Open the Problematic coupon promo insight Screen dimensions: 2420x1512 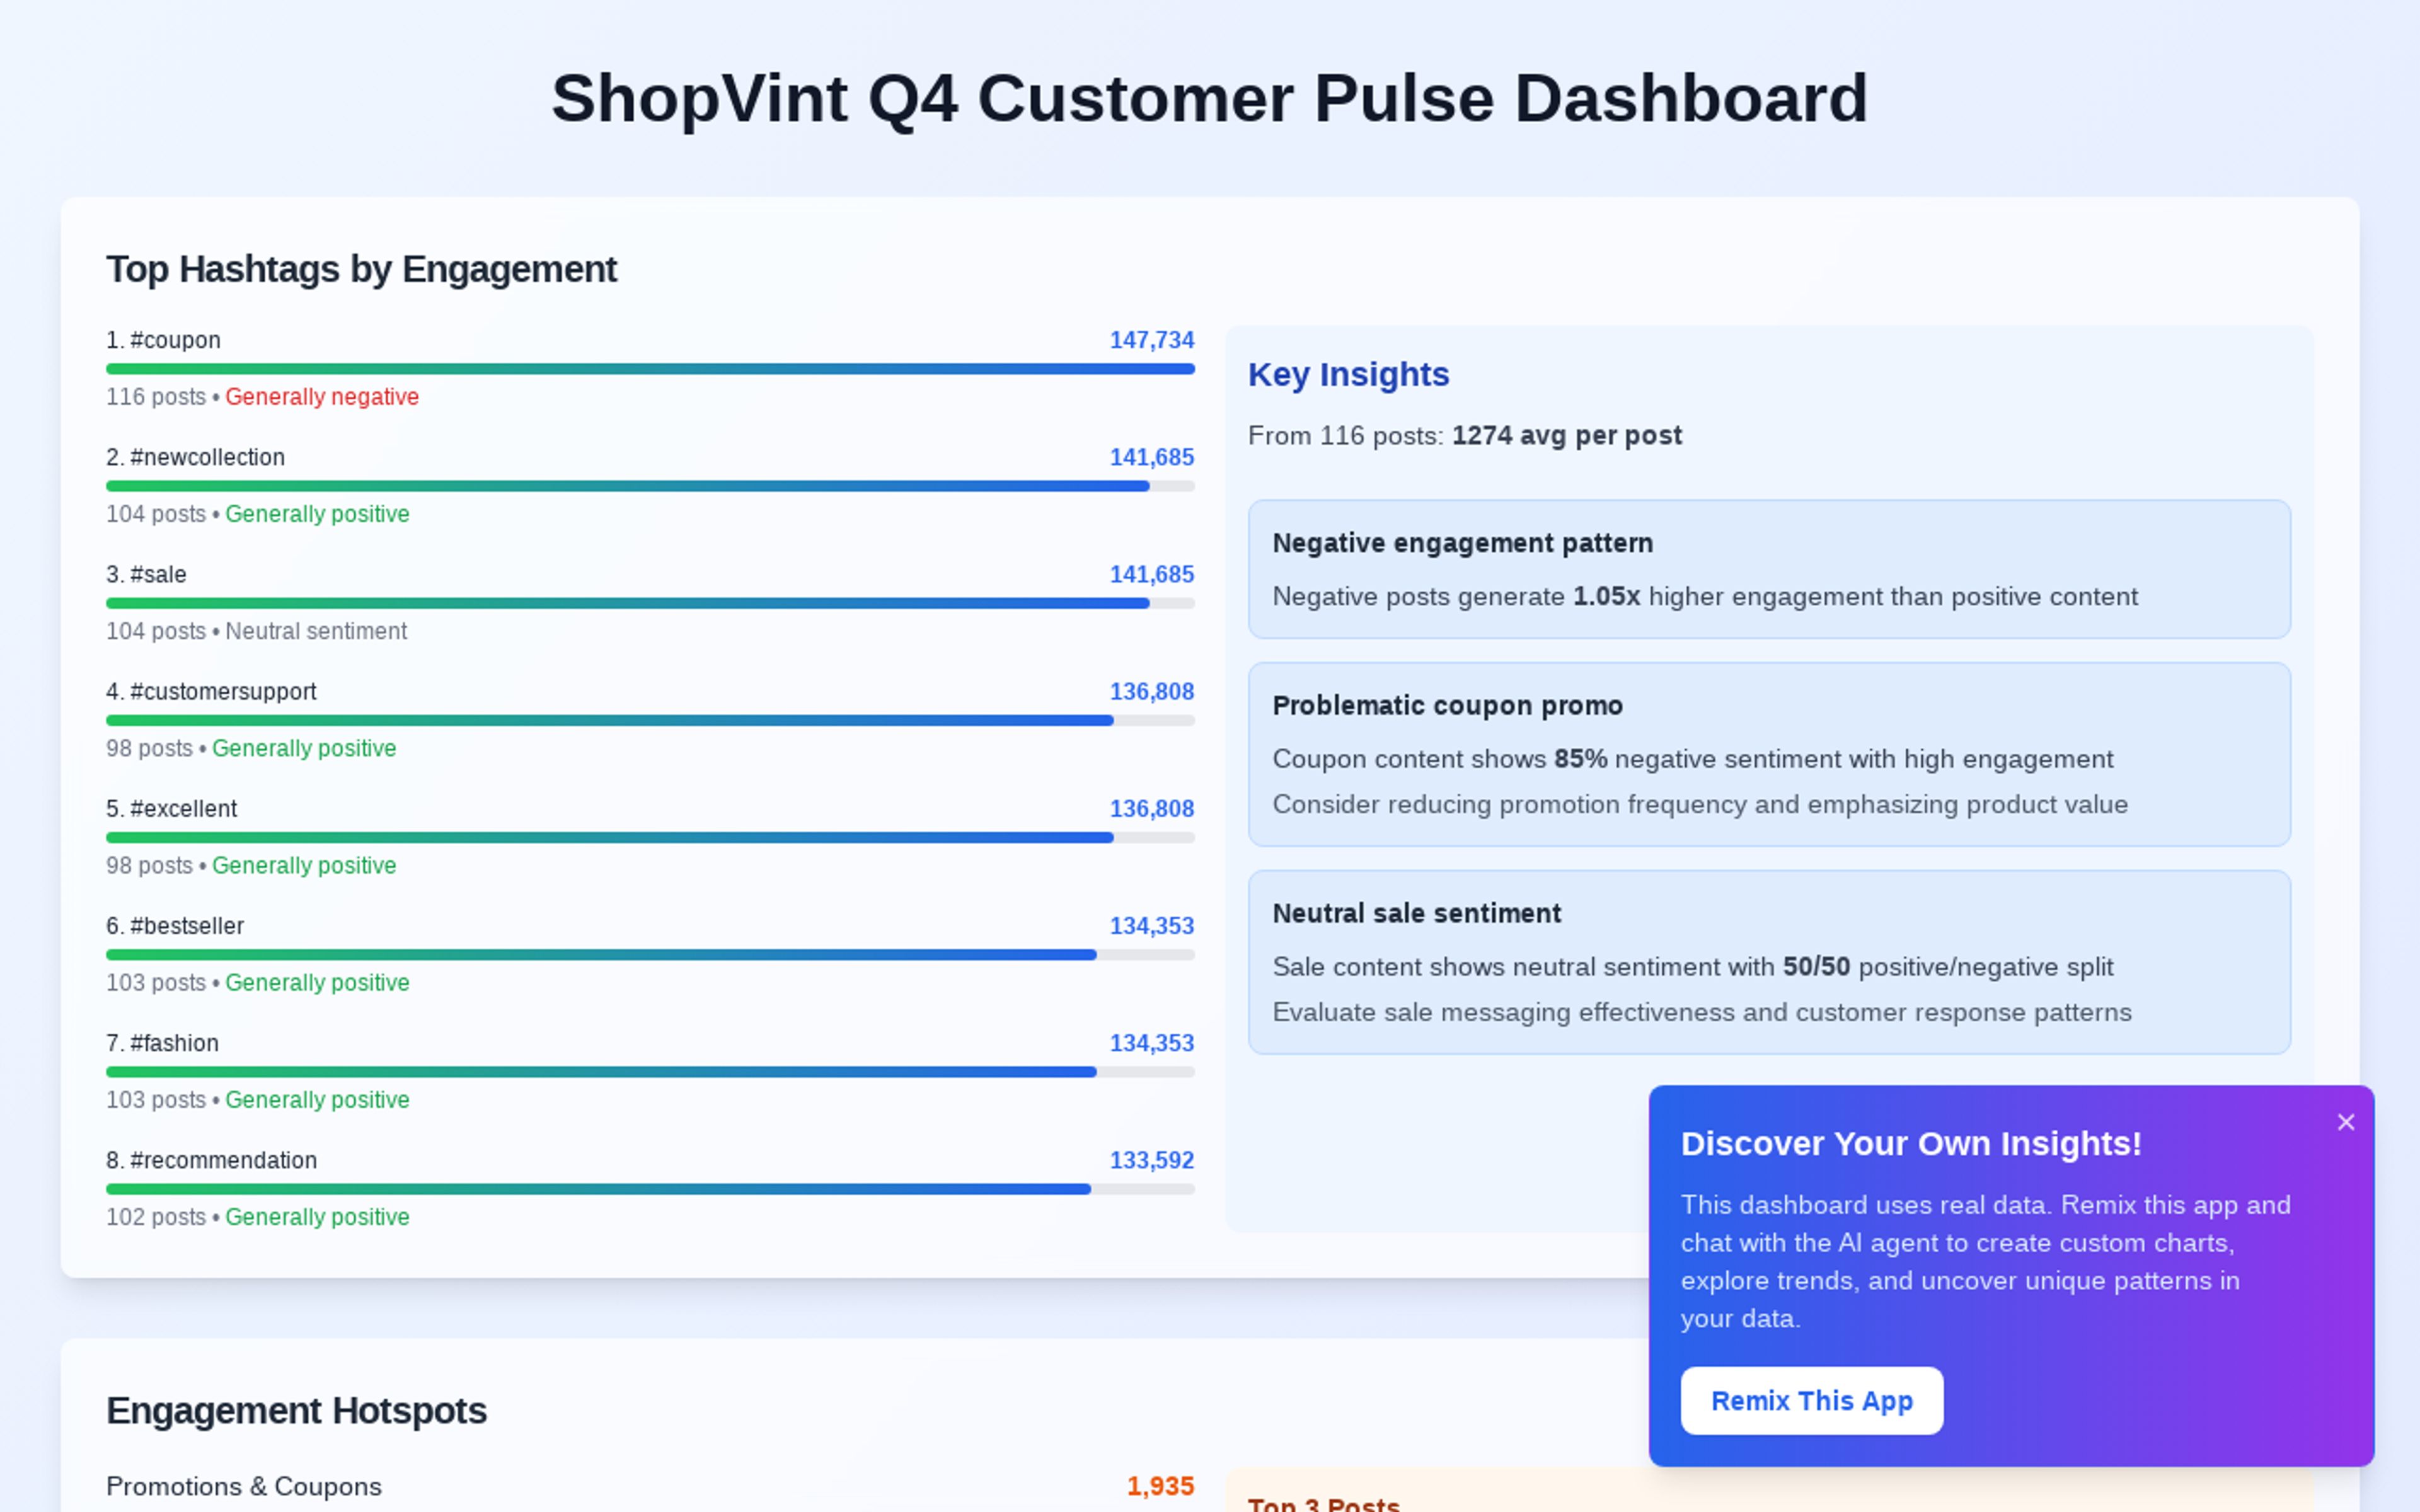pyautogui.click(x=1768, y=753)
